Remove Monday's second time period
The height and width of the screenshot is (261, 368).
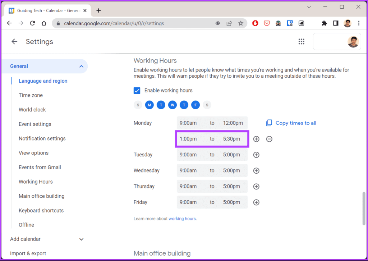pos(269,139)
